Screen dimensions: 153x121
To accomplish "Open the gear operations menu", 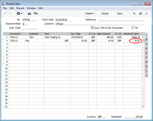I will 19,13.
